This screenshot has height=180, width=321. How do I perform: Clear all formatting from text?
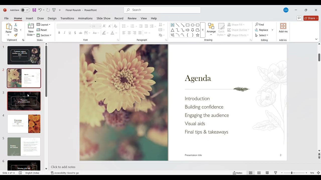pyautogui.click(x=115, y=26)
